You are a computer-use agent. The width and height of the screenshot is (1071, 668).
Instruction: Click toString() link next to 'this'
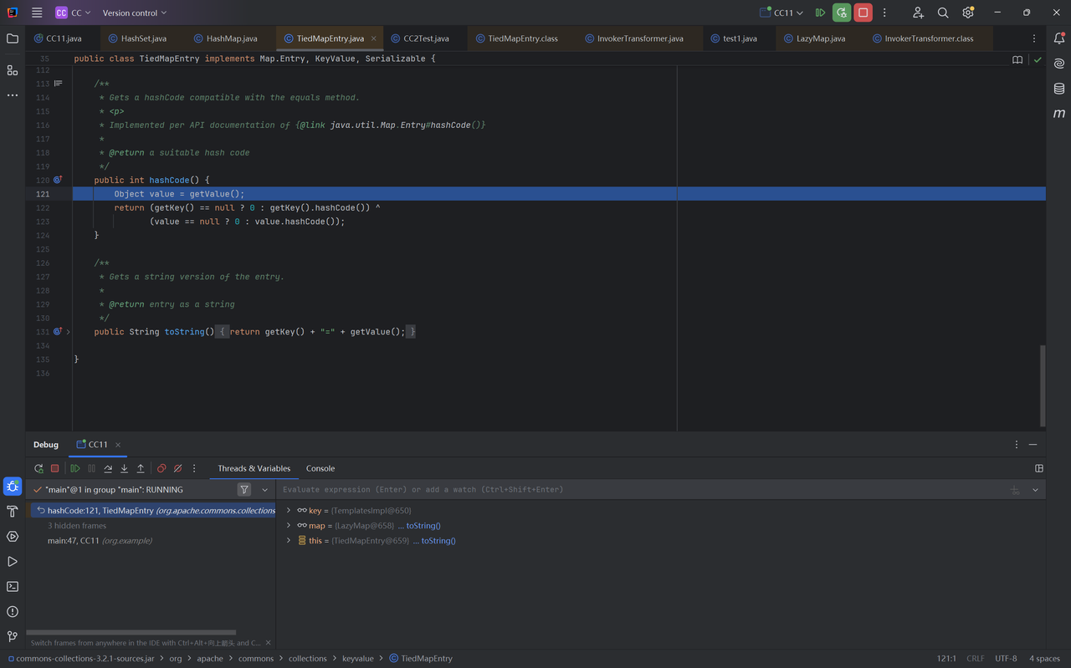click(x=438, y=541)
